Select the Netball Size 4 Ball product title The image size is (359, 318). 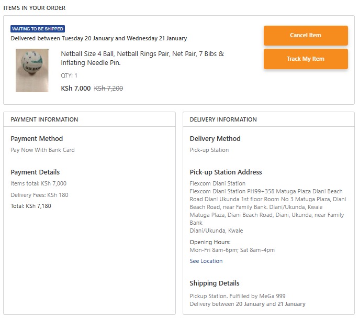pos(142,58)
